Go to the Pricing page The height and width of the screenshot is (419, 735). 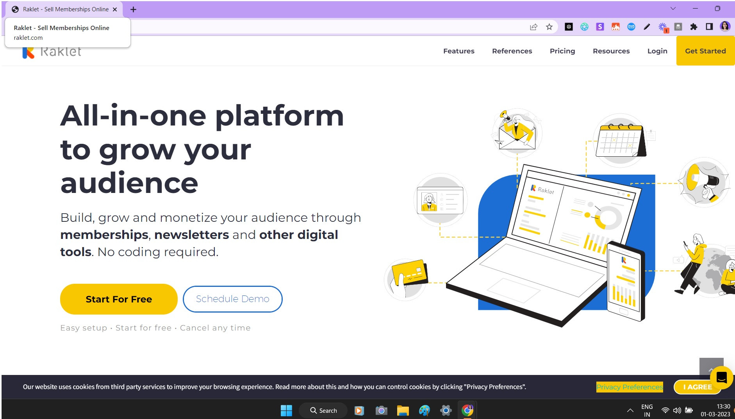coord(562,51)
